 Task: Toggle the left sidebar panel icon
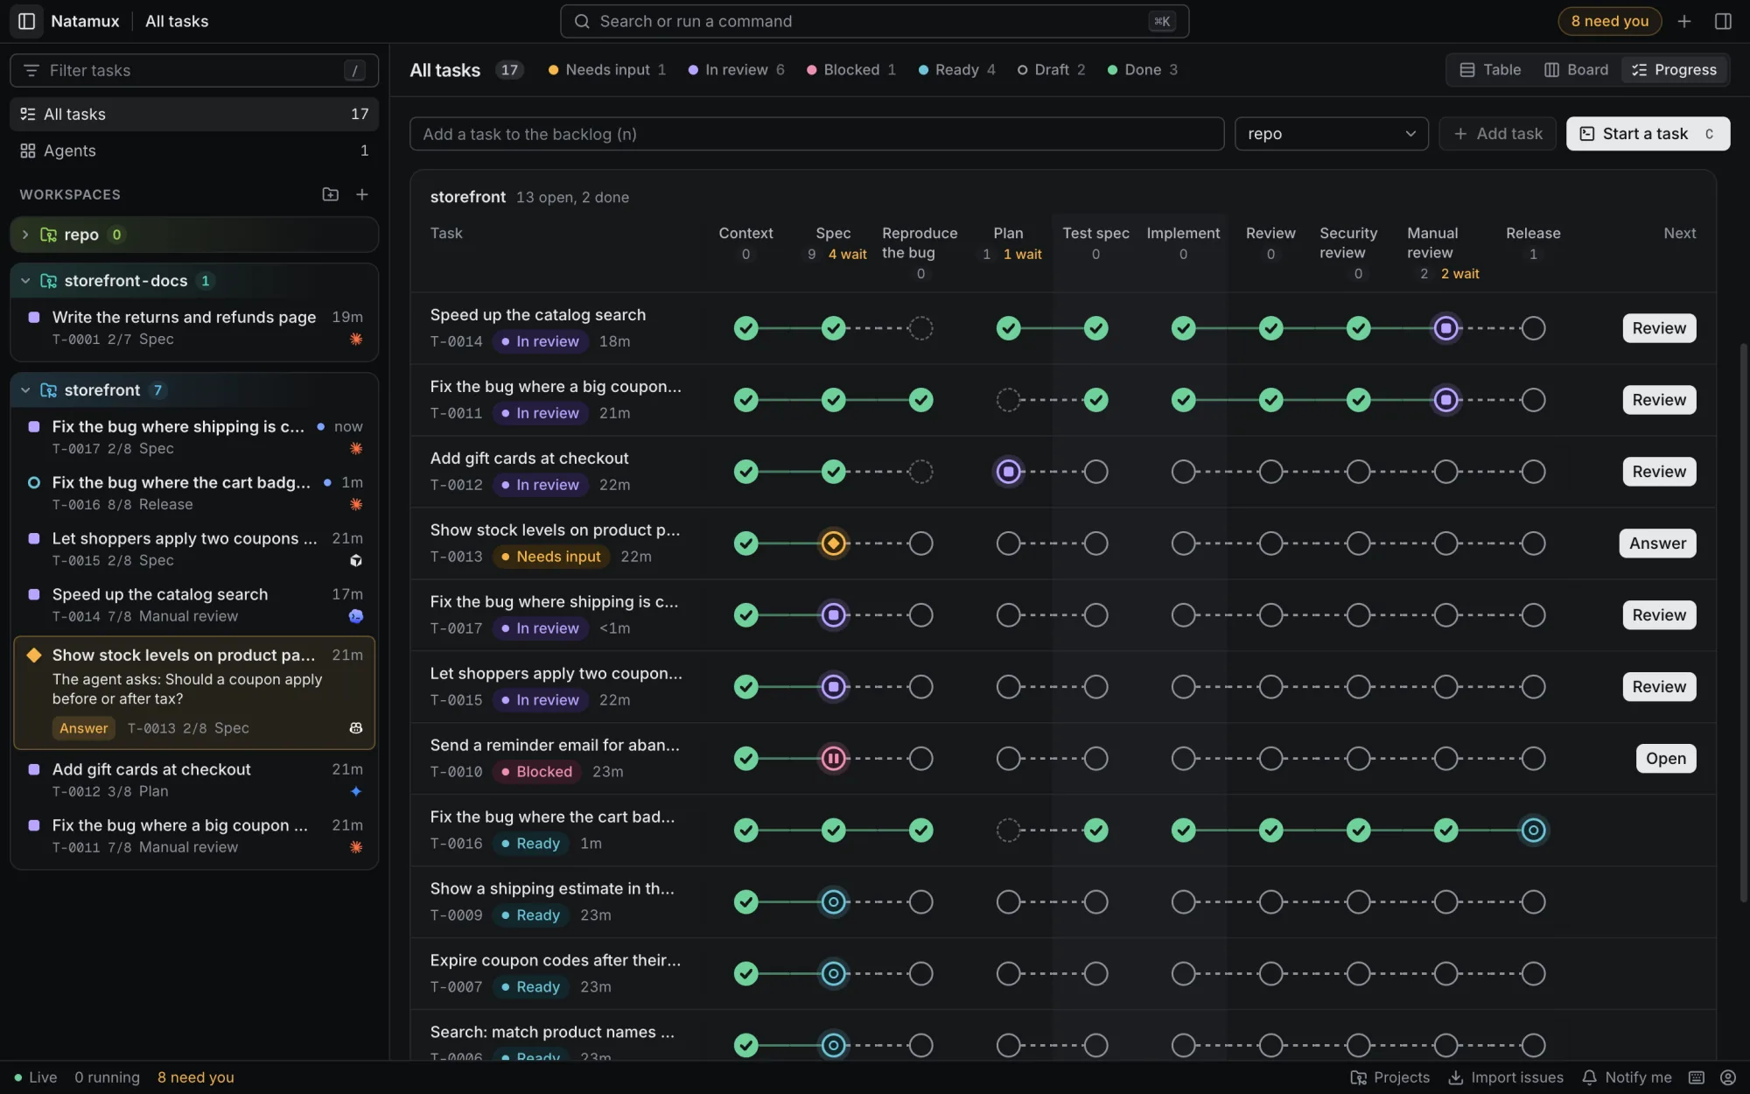coord(26,21)
